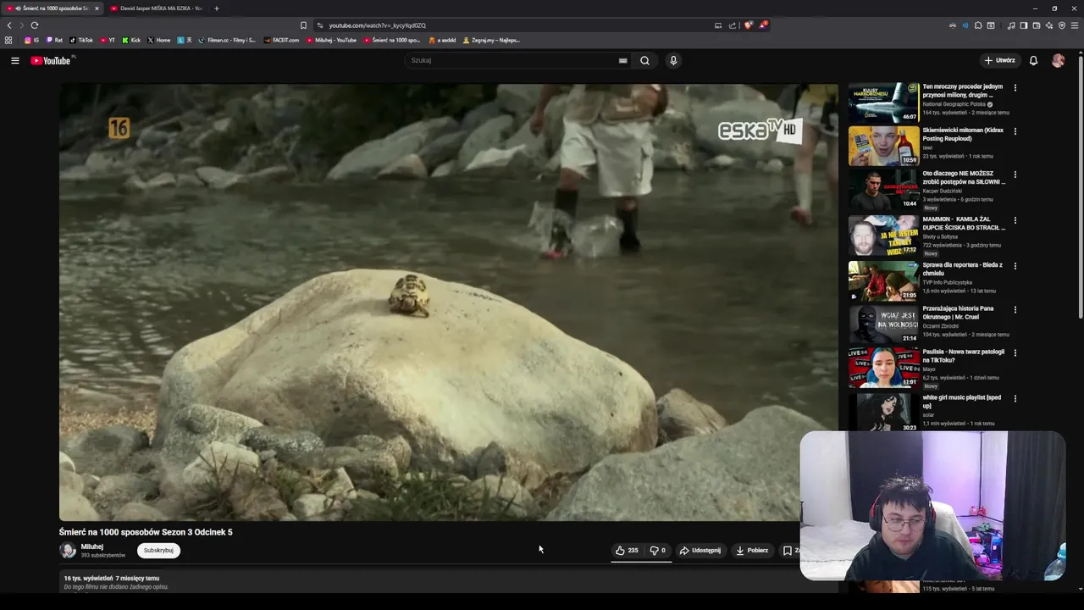
Task: Open the Miluhej channel avatar
Action: tap(68, 551)
